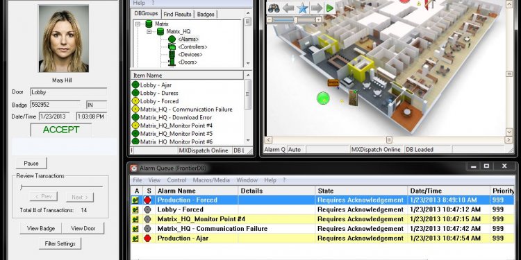This screenshot has width=521, height=260.
Task: Click the red status icon for Production - Ajar
Action: click(147, 238)
